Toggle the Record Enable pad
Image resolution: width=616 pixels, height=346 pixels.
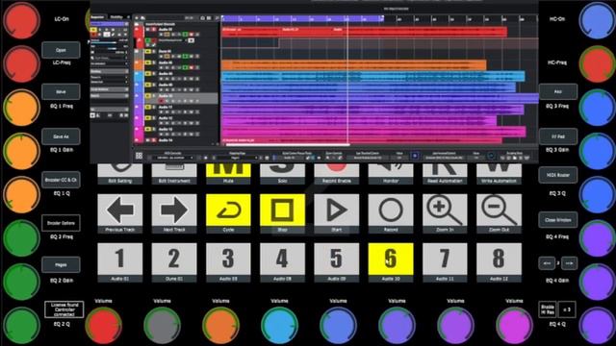[x=337, y=174]
